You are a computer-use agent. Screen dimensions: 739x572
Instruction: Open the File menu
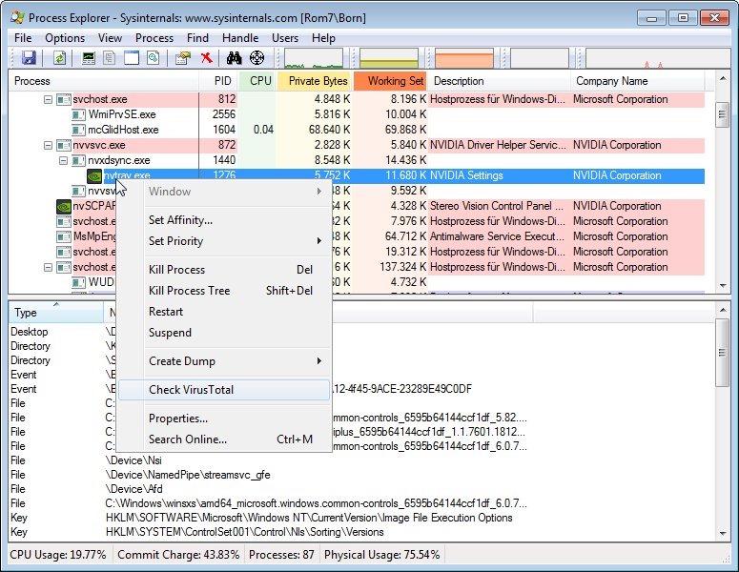pyautogui.click(x=23, y=38)
